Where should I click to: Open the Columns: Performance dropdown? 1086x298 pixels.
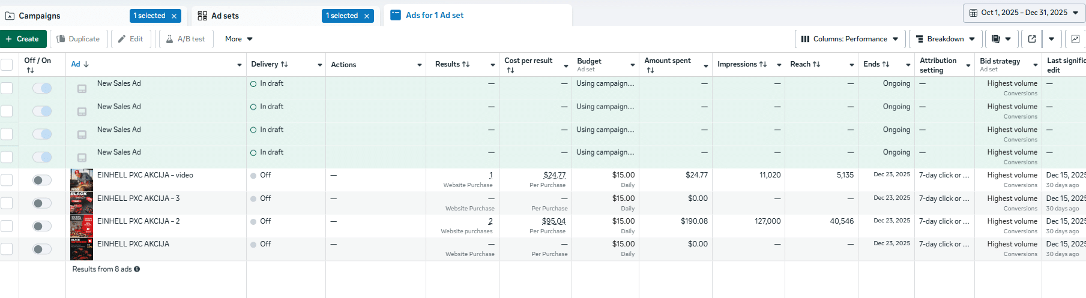pyautogui.click(x=849, y=39)
